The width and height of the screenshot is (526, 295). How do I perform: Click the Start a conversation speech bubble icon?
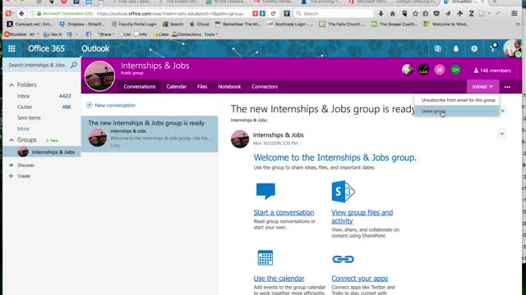pyautogui.click(x=265, y=191)
